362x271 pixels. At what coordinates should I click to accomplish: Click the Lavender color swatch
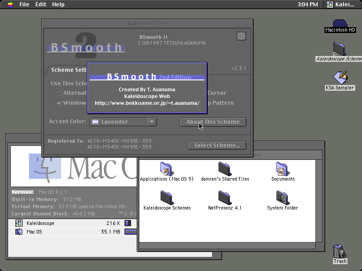coord(95,122)
